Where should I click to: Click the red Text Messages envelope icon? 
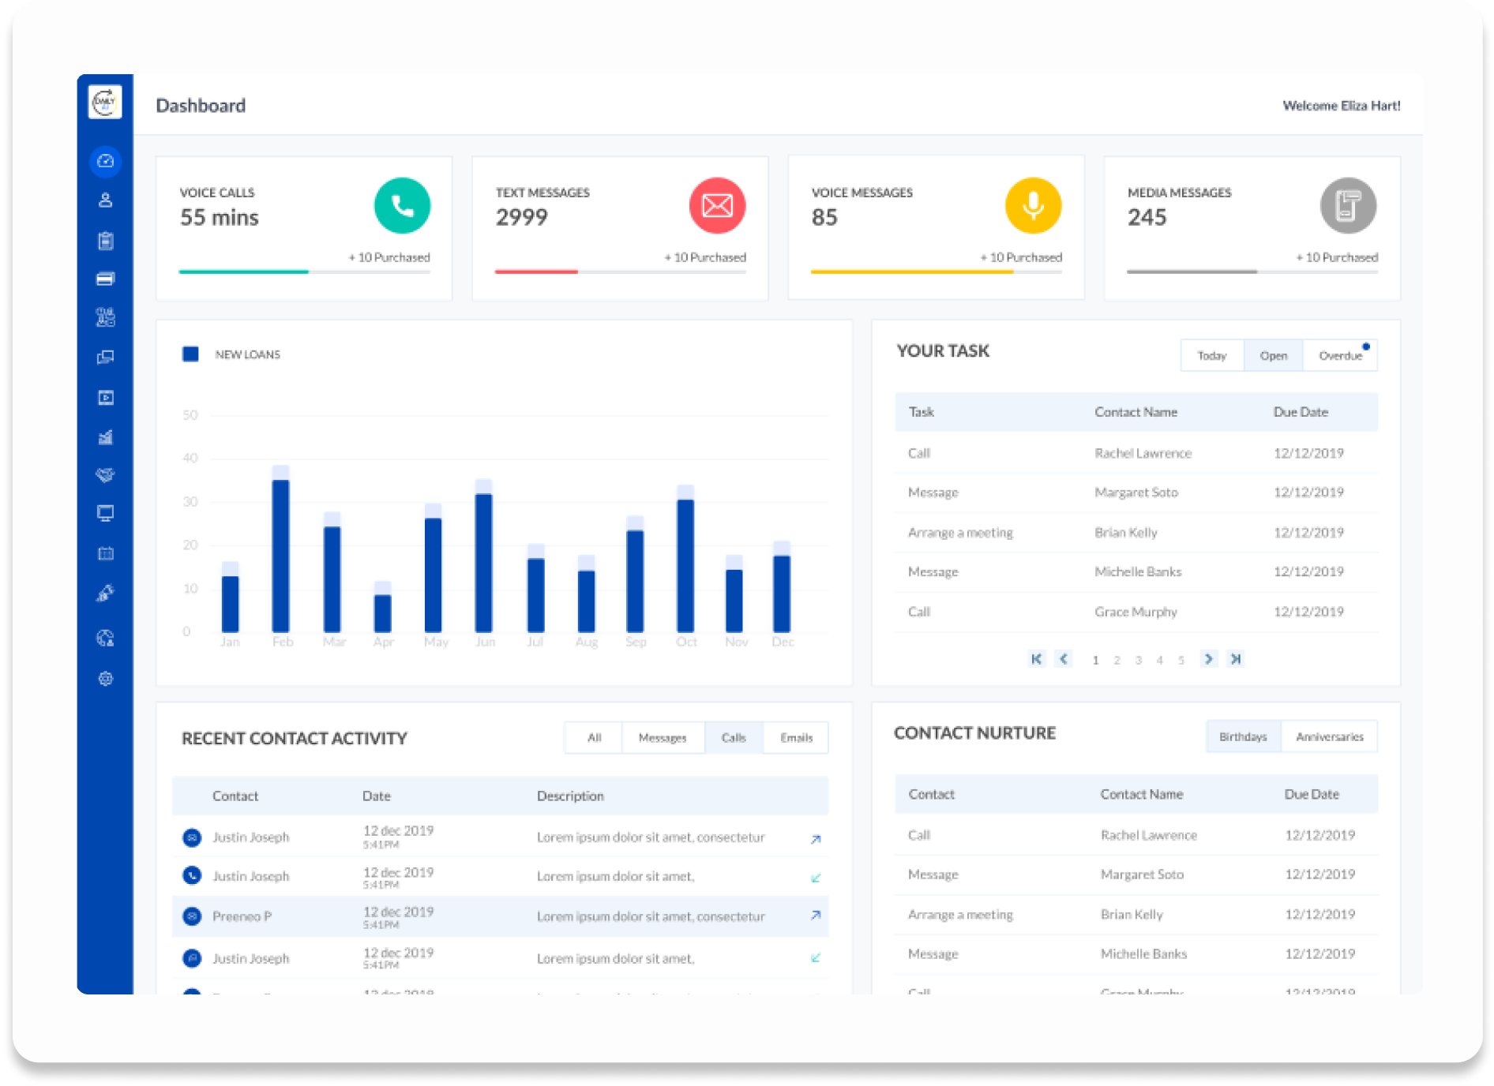[717, 206]
